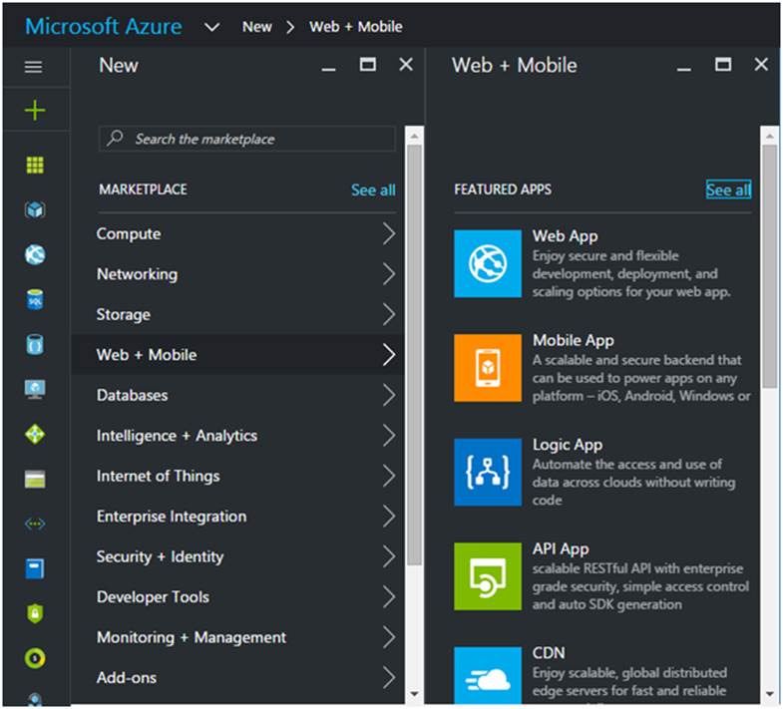Expand Intelligence + Analytics chevron

click(x=389, y=436)
